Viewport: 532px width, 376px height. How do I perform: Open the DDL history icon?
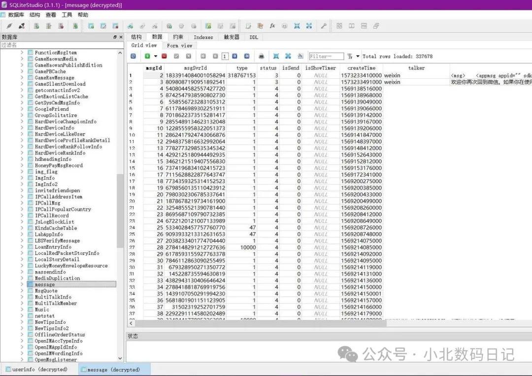pyautogui.click(x=260, y=26)
